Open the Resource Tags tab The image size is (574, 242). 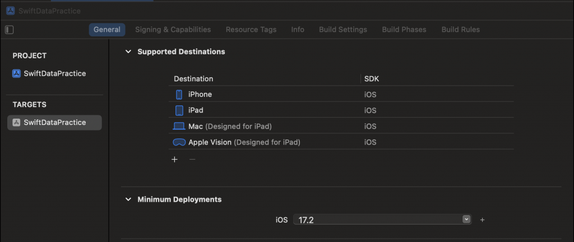[251, 30]
